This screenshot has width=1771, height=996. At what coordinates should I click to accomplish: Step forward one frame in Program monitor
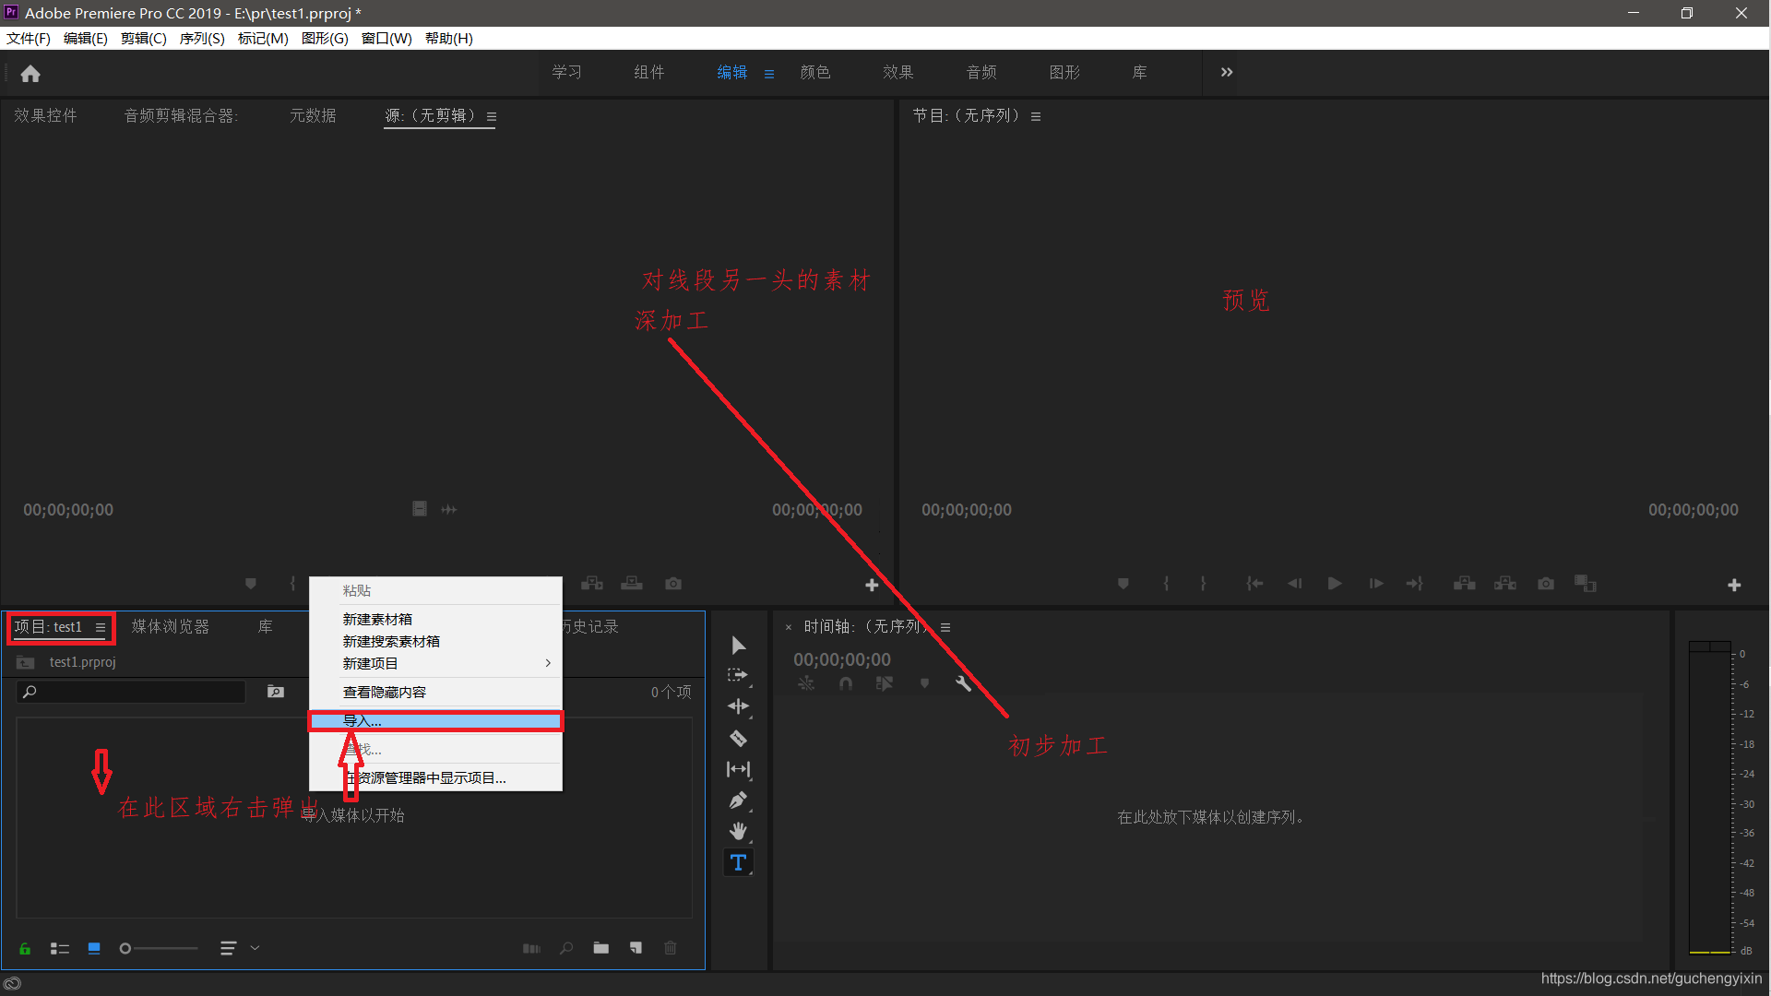click(x=1375, y=584)
